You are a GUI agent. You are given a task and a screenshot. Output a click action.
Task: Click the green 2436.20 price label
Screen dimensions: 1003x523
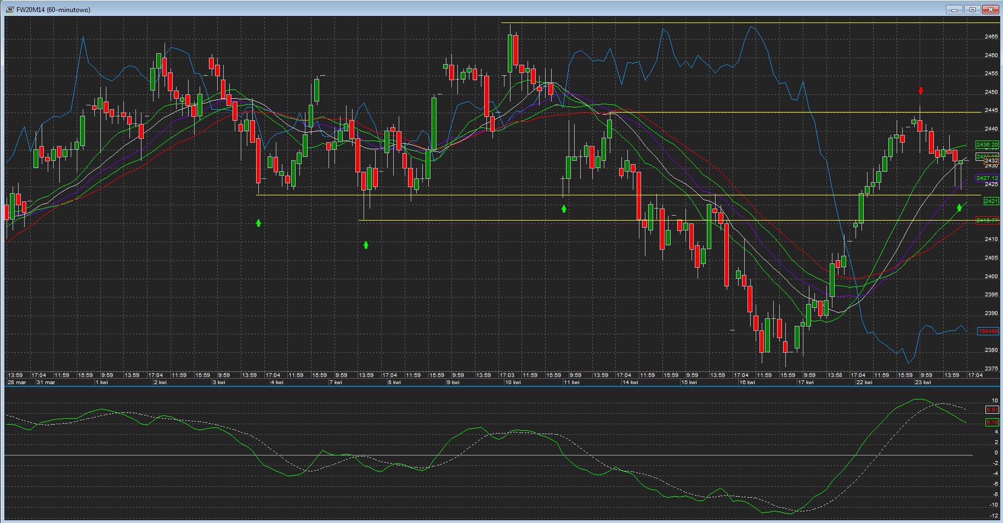987,145
